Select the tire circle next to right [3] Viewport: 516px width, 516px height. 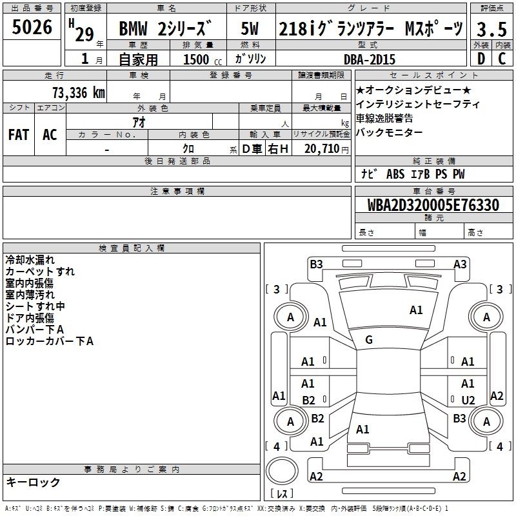pos(486,317)
